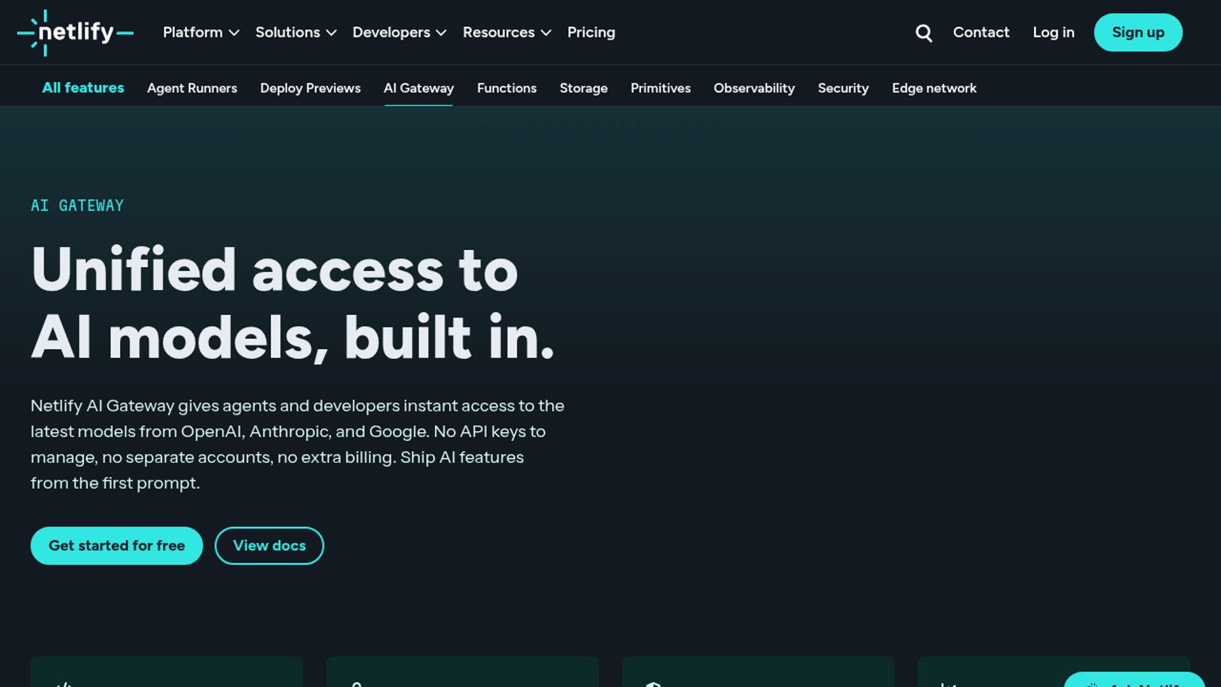Click the headline 'Unified access to AI models, built in.'
The image size is (1221, 687).
pyautogui.click(x=293, y=303)
